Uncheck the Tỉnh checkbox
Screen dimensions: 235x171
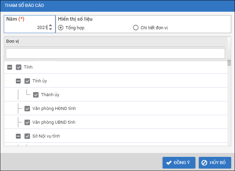[x=19, y=67]
